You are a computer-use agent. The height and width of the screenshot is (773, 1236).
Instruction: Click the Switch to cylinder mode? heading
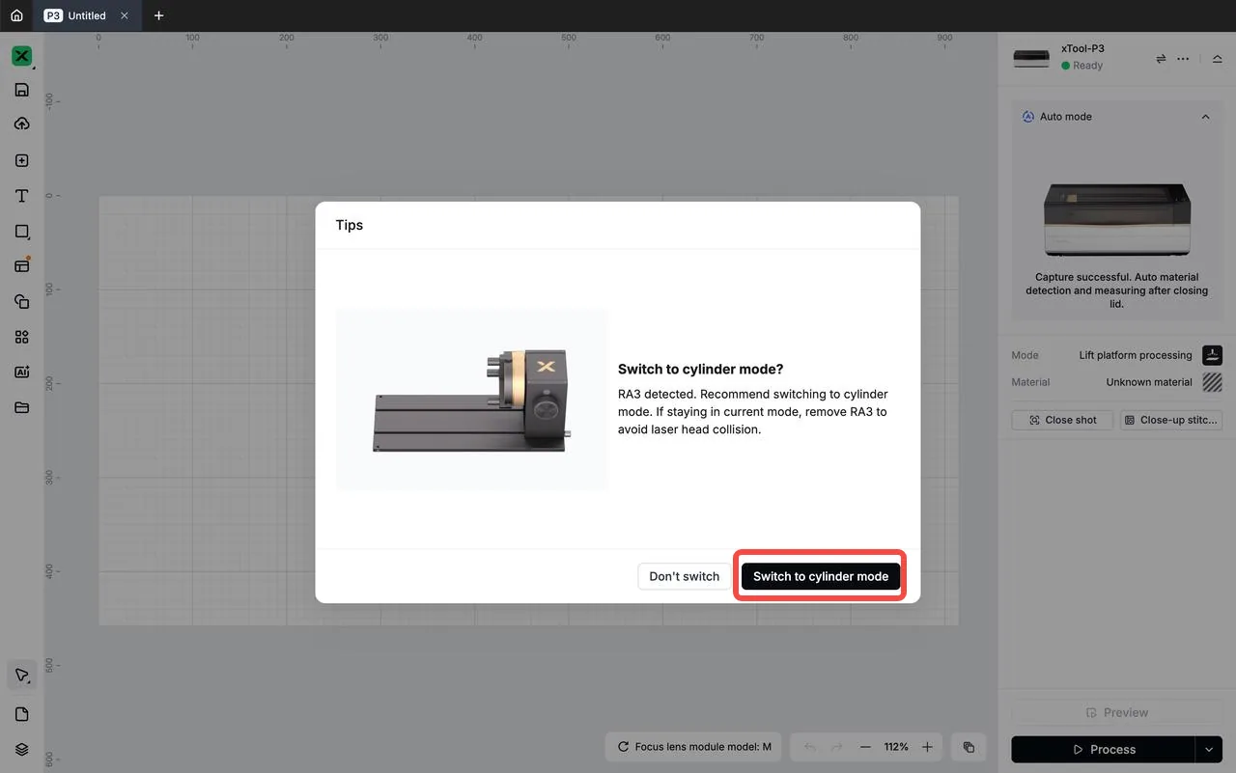point(700,370)
